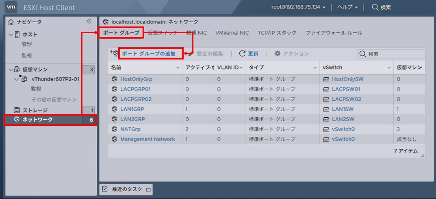Open the ヘルプ dropdown menu
436x199 pixels.
347,7
